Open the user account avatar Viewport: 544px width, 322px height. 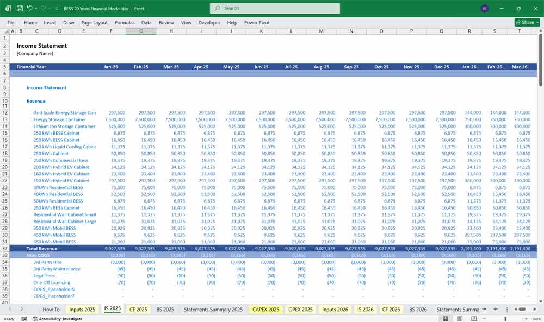coord(485,9)
